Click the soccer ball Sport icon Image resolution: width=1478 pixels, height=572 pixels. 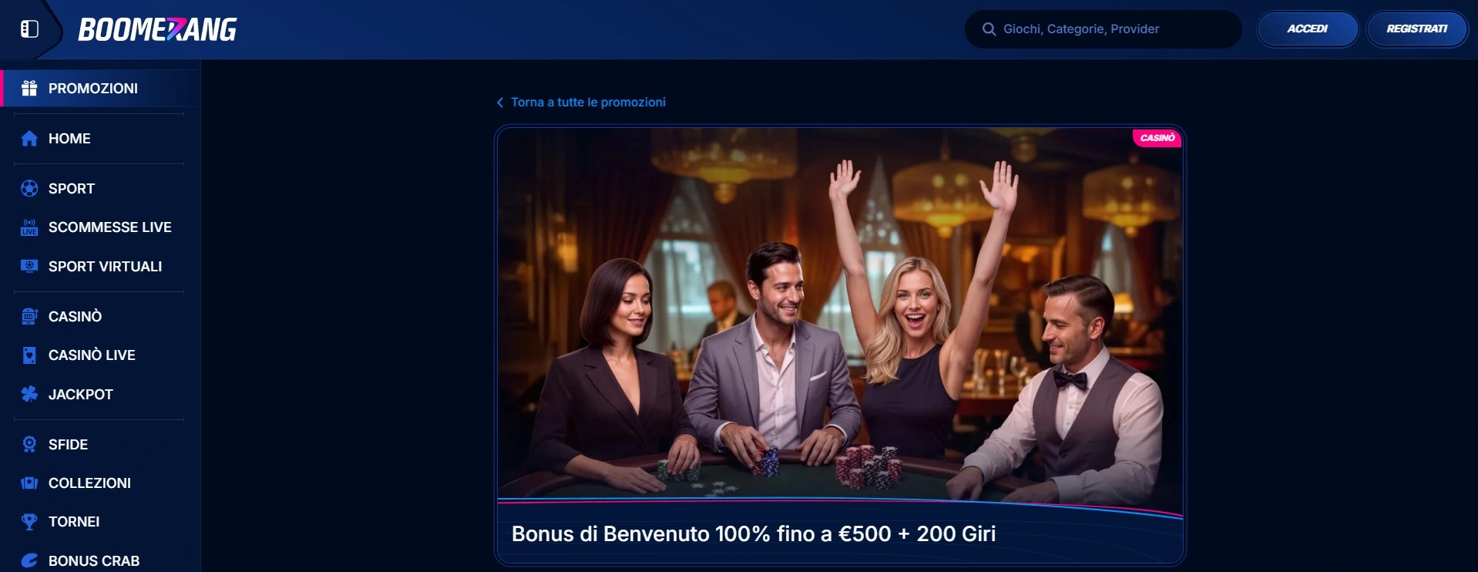29,188
